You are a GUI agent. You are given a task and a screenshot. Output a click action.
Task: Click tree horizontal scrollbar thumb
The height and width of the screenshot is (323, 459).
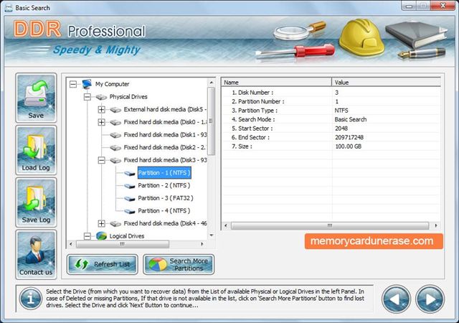123,244
